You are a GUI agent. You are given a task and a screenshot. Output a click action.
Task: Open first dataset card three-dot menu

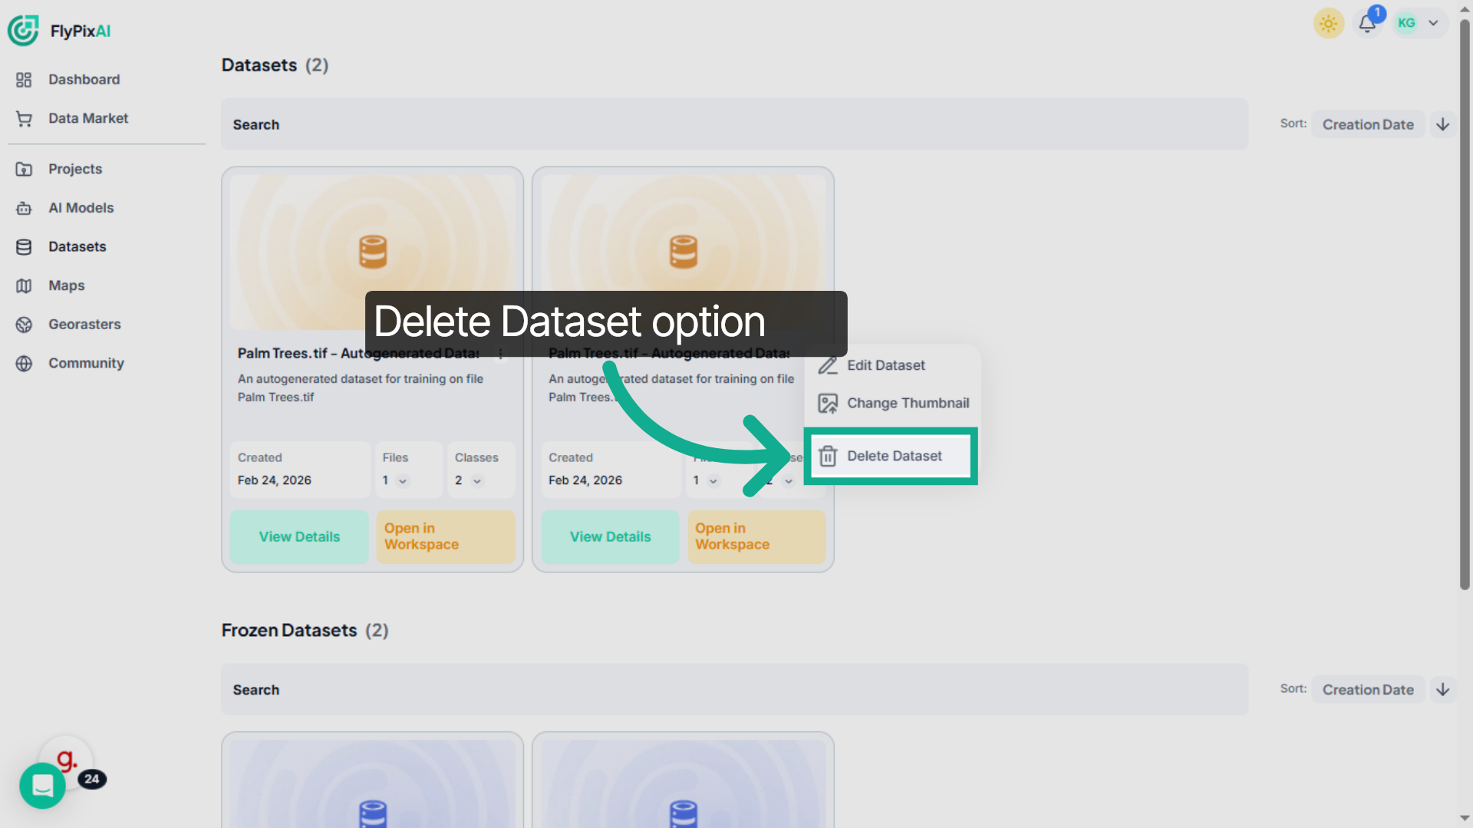point(501,354)
